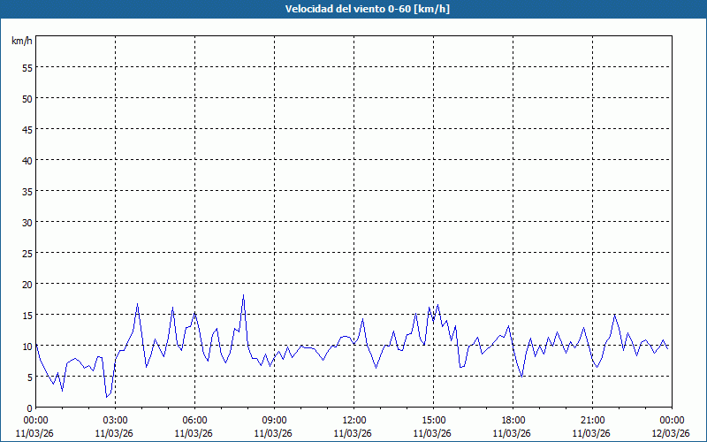Click the 12/03/26 date label
Image resolution: width=707 pixels, height=442 pixels.
point(671,433)
